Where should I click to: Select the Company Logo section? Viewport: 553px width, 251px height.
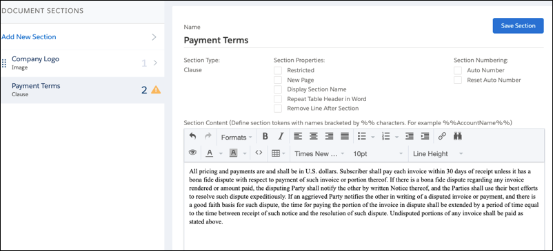[x=83, y=63]
